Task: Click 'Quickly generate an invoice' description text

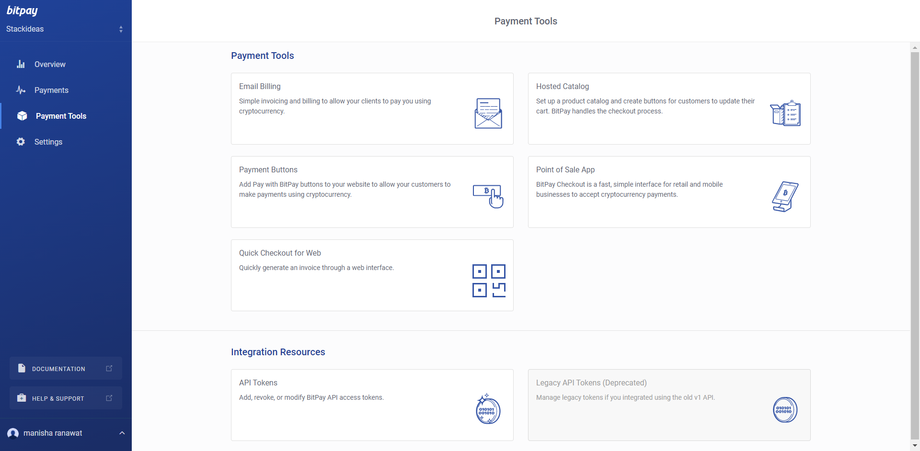Action: click(316, 268)
